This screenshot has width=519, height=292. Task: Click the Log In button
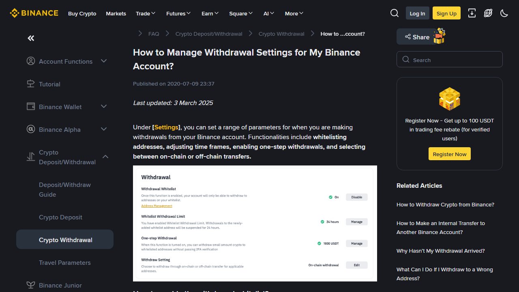(417, 13)
